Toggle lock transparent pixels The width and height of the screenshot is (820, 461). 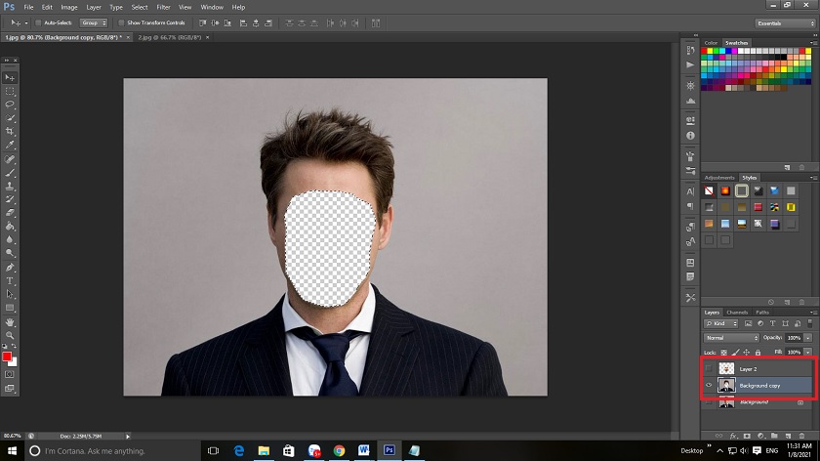coord(723,353)
